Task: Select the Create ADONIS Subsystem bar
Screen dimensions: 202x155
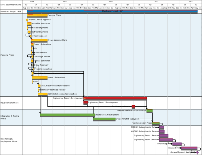Action: tap(104, 119)
